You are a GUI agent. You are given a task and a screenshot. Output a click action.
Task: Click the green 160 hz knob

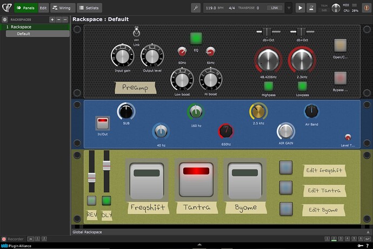(196, 112)
